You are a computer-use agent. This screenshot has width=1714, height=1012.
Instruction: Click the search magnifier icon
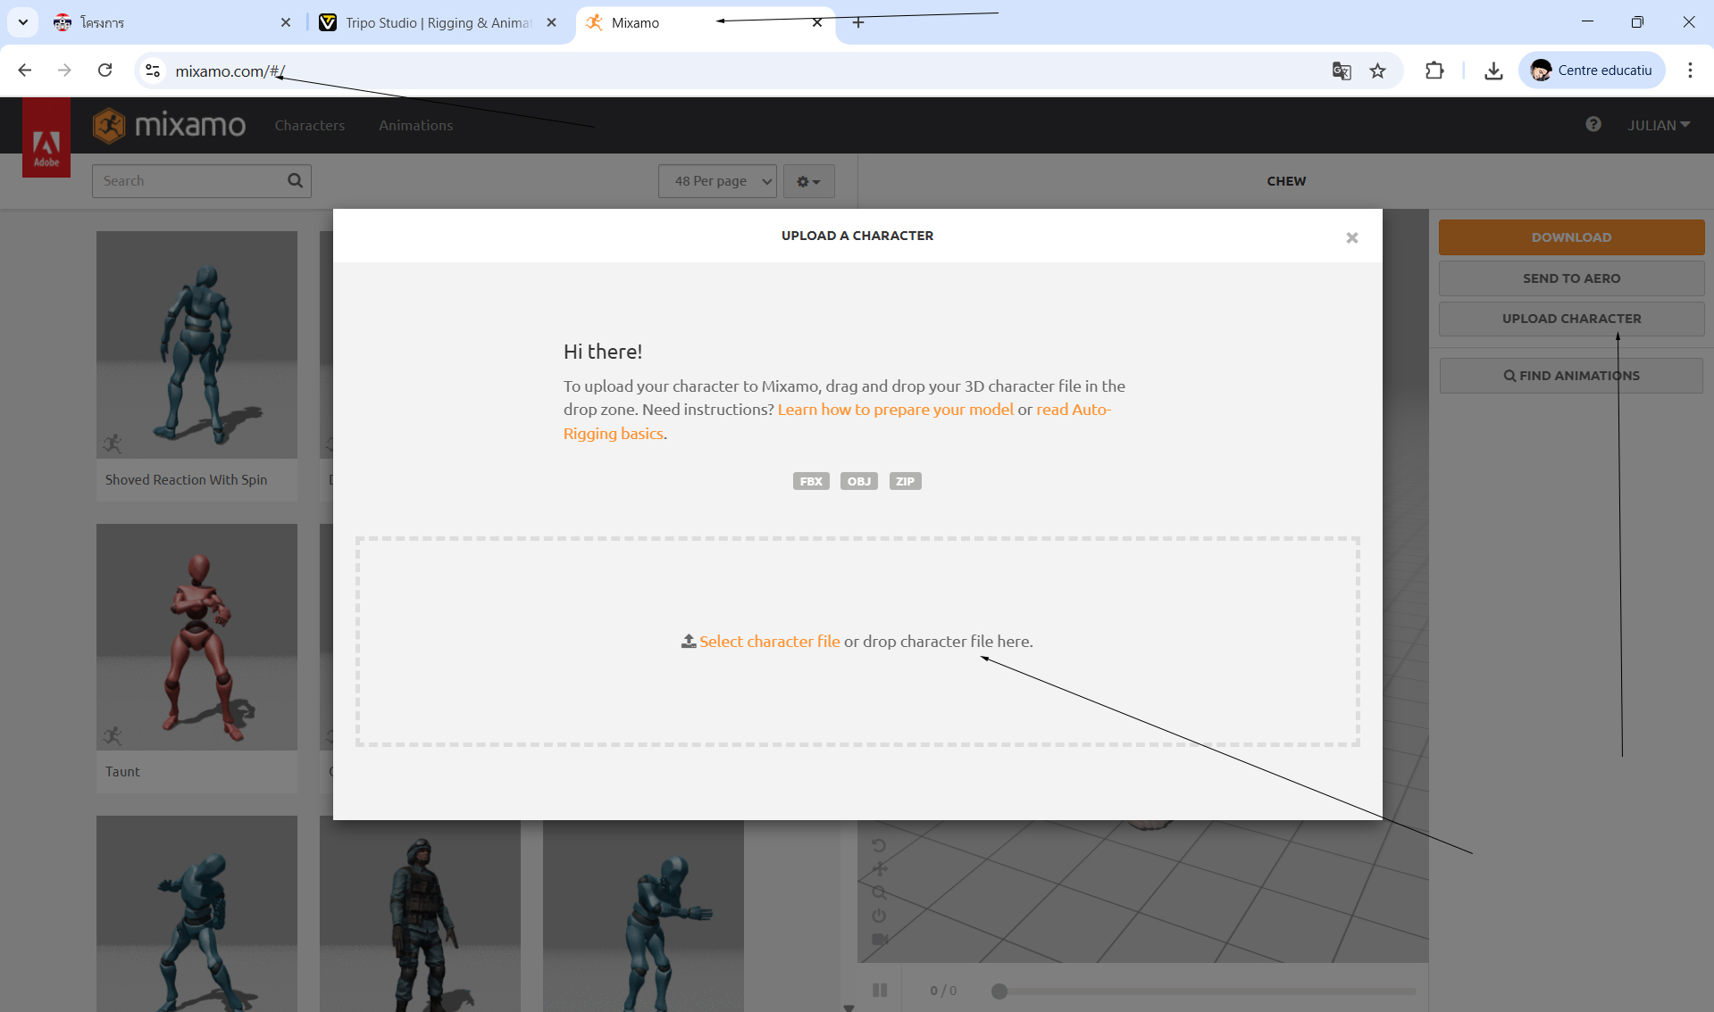(x=295, y=181)
